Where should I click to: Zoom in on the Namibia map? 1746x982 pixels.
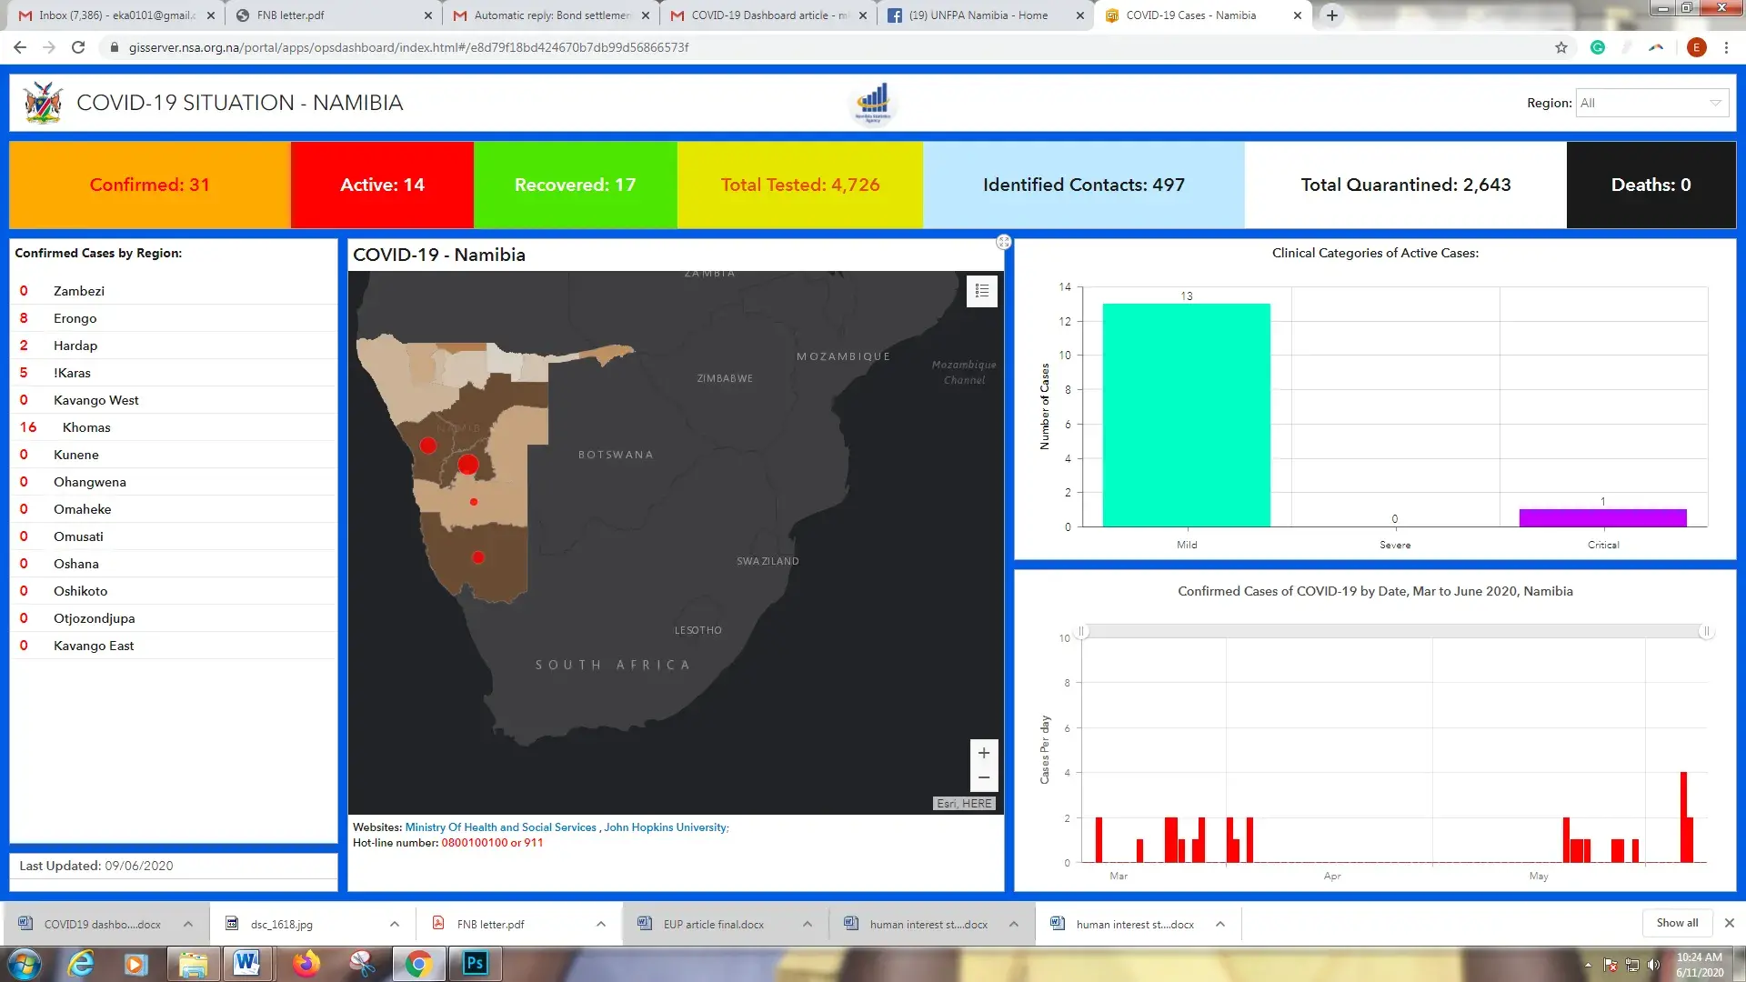click(983, 753)
